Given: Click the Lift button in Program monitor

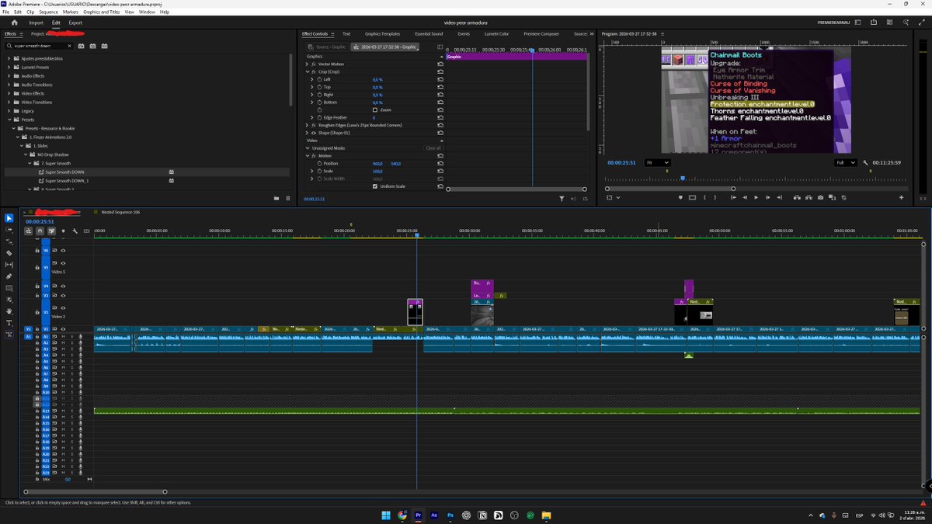Looking at the screenshot, I should point(798,198).
